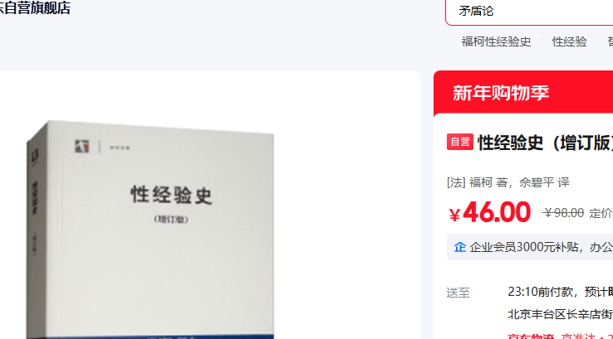Open the 企业会员3000元补贴 promotion bar
Screen dimensions: 613x339
[530, 247]
